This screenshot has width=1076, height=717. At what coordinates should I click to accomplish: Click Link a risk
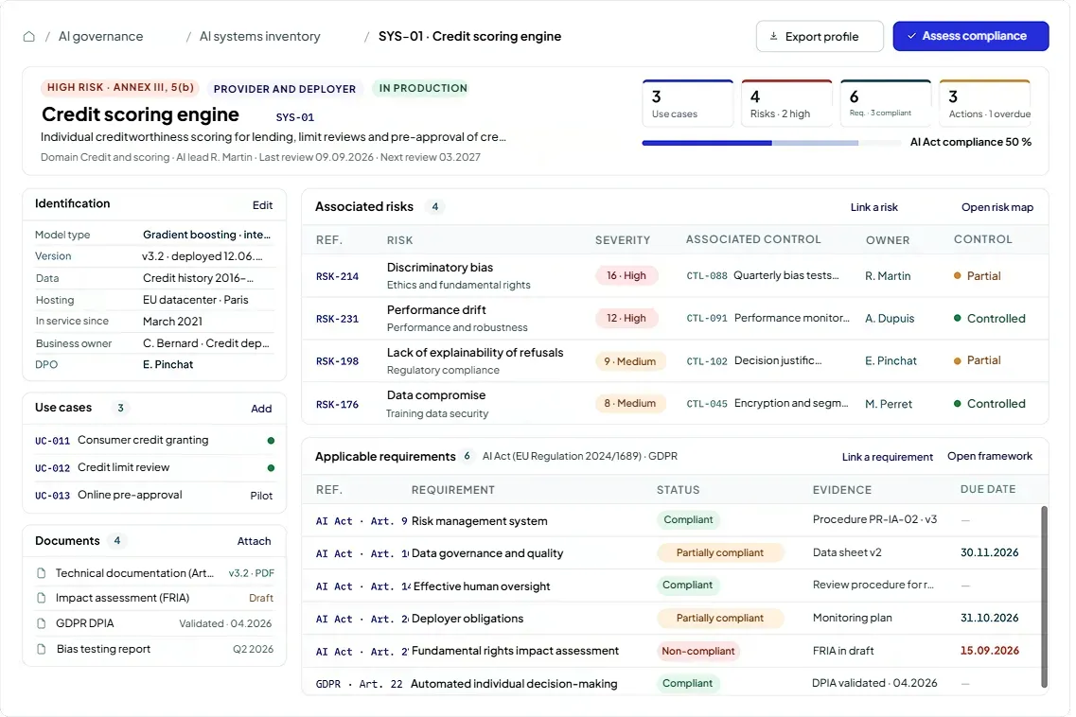(873, 207)
